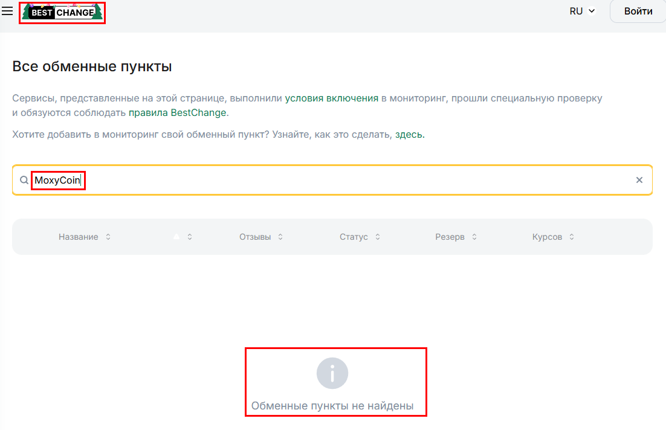Open the RU language dropdown

click(581, 11)
